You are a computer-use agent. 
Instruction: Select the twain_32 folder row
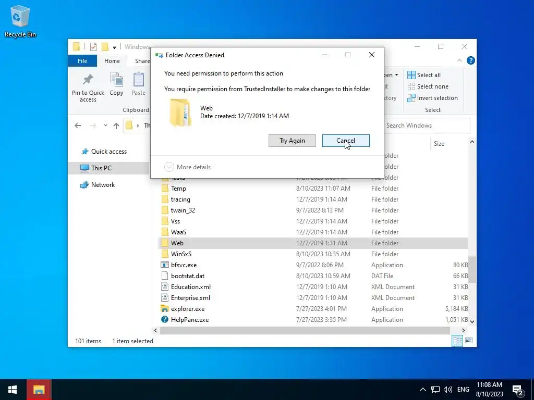313,210
